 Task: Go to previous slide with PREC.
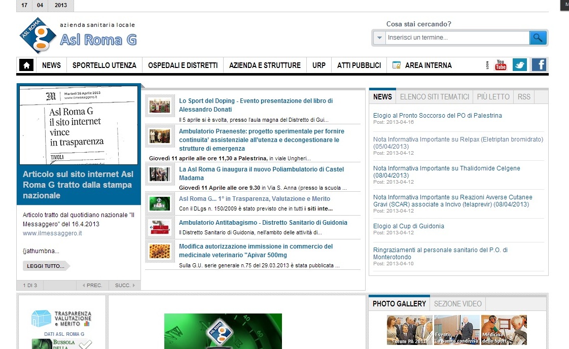[92, 286]
